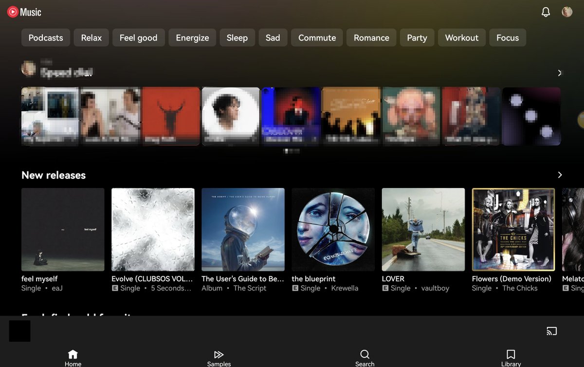This screenshot has width=584, height=367.
Task: Open The User's Guide astronaut cover
Action: pyautogui.click(x=243, y=230)
